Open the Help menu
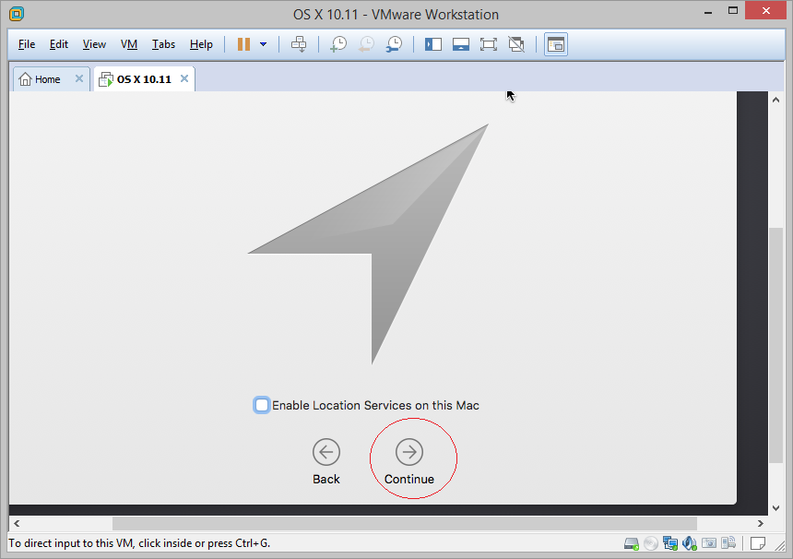The image size is (793, 559). coord(201,44)
